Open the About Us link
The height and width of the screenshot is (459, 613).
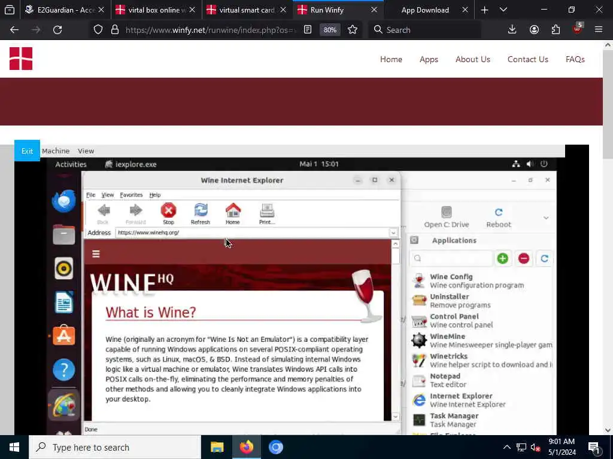pyautogui.click(x=473, y=59)
